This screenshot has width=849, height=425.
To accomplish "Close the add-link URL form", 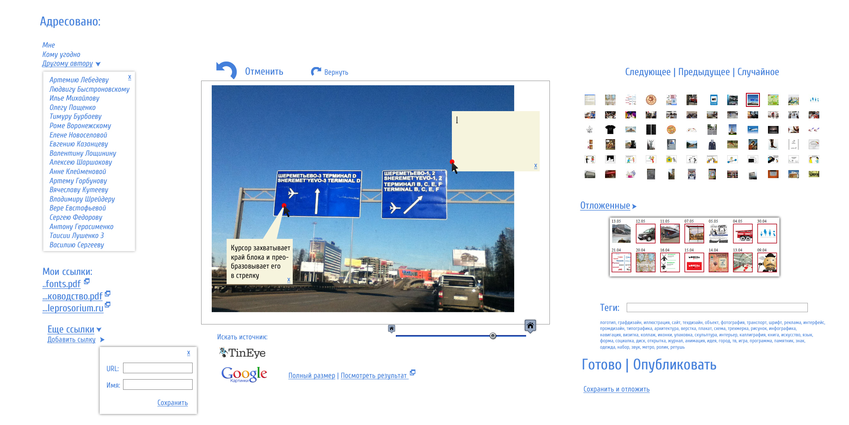I will (x=188, y=353).
